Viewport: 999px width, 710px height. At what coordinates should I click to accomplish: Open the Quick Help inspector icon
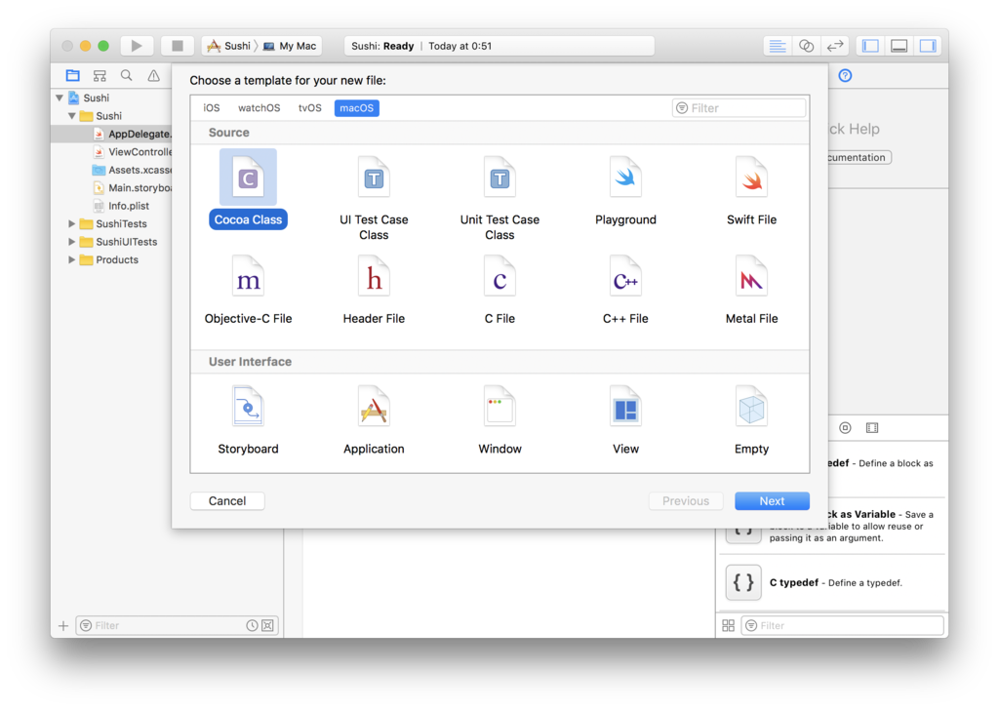coord(845,76)
